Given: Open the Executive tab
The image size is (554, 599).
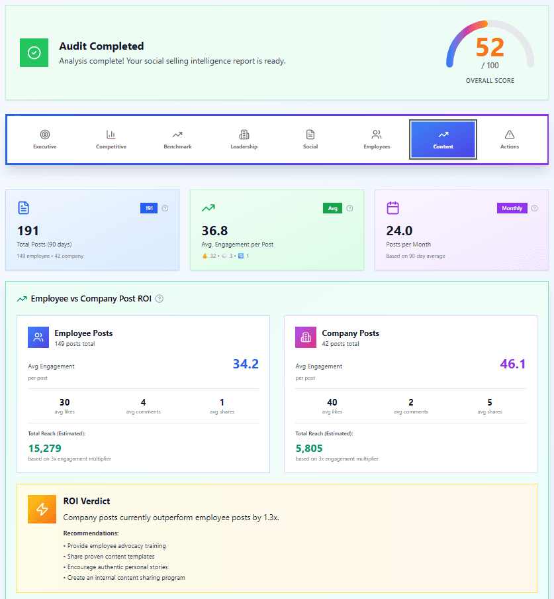Looking at the screenshot, I should [x=44, y=139].
